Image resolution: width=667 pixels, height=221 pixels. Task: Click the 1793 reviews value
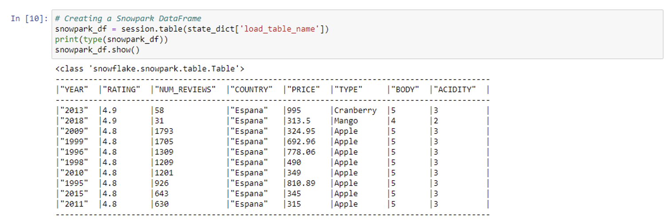[x=164, y=131]
